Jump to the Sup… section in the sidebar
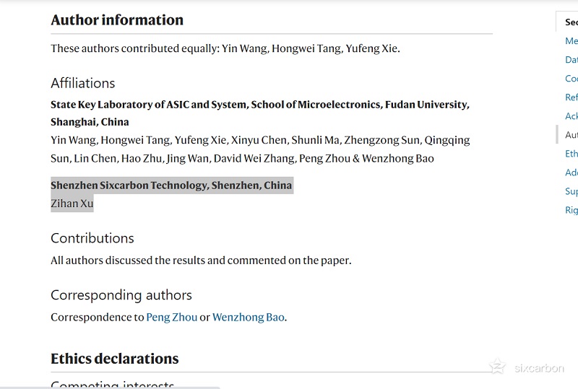Screen dimensions: 578x389 [x=571, y=191]
